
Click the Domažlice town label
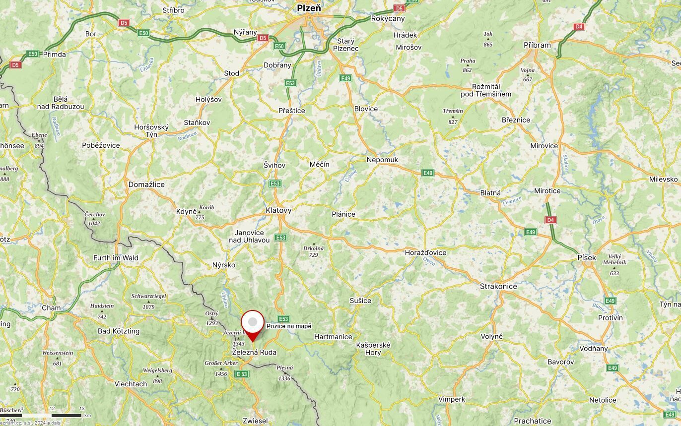click(146, 184)
